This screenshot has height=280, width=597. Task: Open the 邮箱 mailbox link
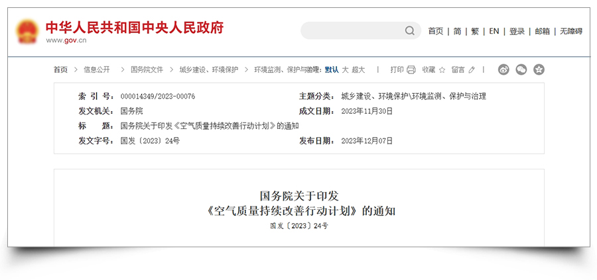click(542, 31)
